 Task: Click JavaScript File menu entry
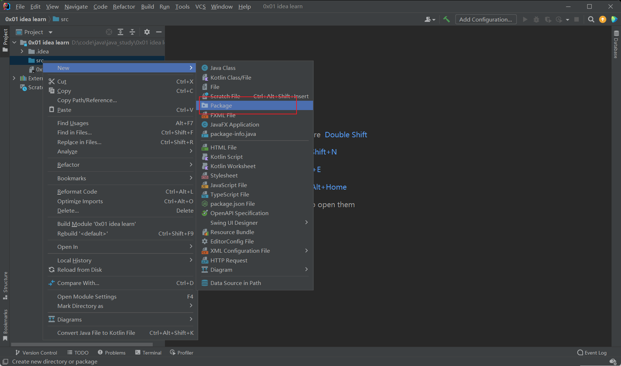(x=255, y=185)
